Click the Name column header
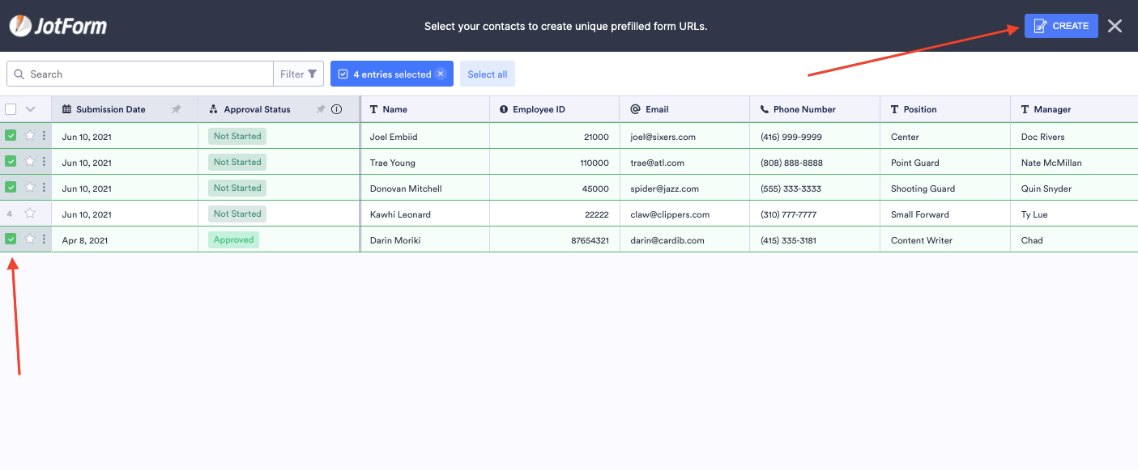1138x470 pixels. pos(425,109)
